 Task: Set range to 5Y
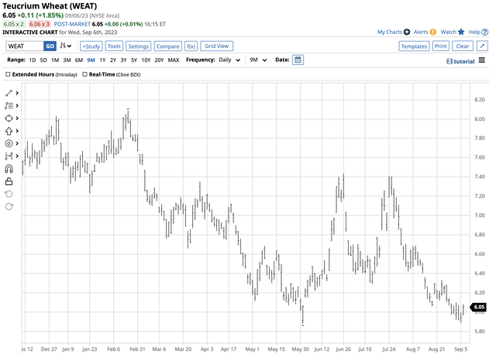[134, 60]
